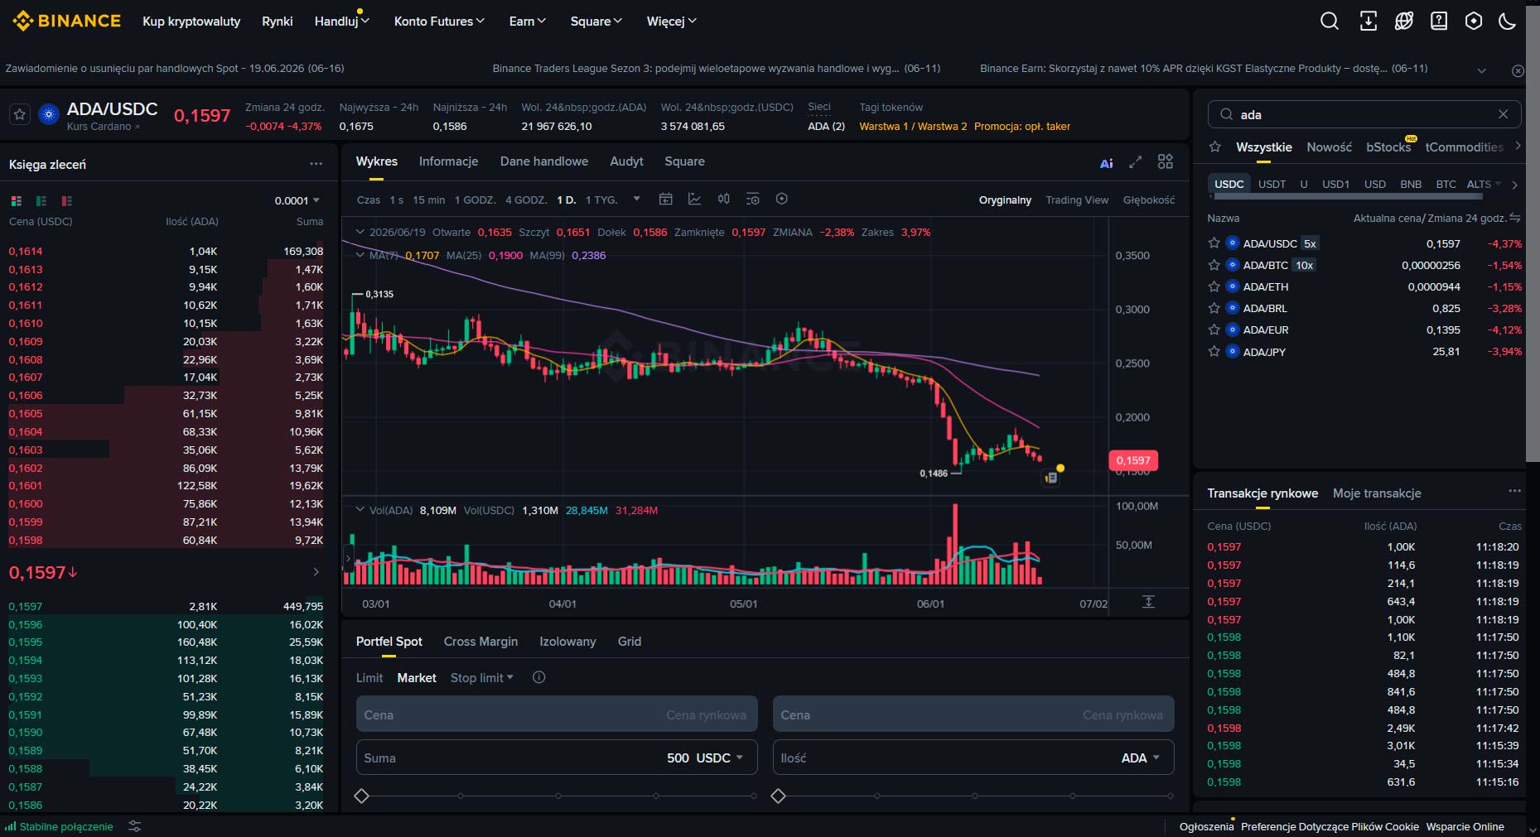Favorite the ADA/BRL pair star
This screenshot has width=1540, height=837.
[x=1214, y=308]
